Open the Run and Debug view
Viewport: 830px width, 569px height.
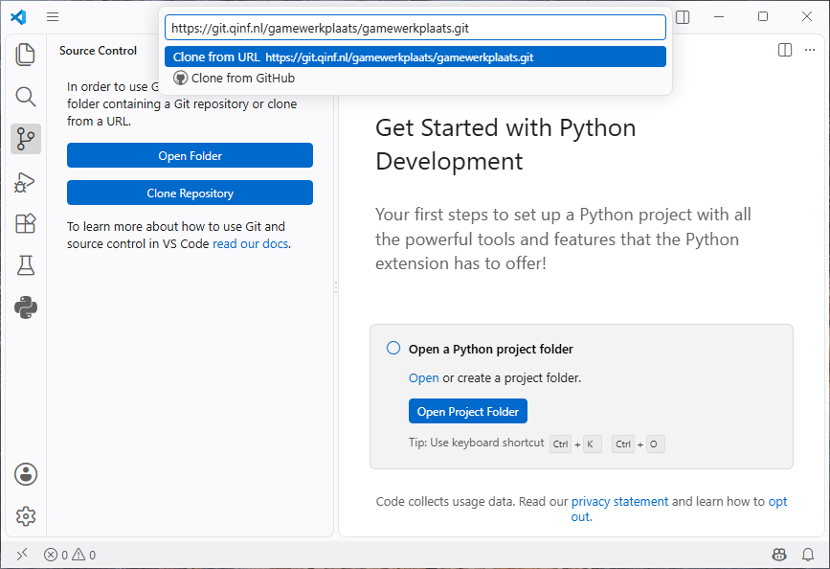click(x=26, y=182)
